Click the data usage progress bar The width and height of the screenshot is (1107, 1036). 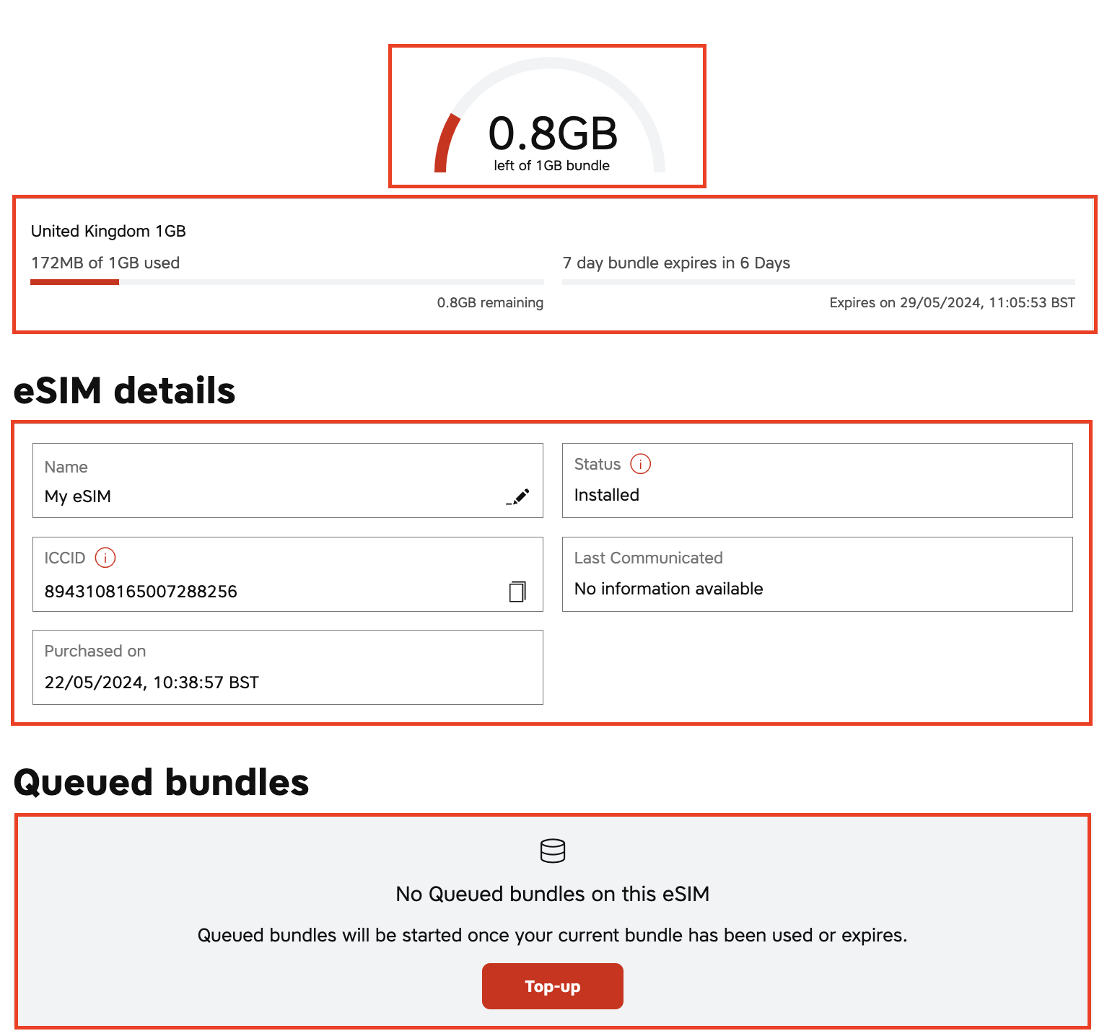pyautogui.click(x=286, y=282)
